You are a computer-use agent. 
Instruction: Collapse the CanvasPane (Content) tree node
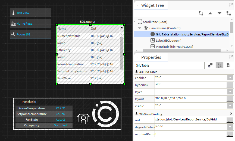click(140, 28)
